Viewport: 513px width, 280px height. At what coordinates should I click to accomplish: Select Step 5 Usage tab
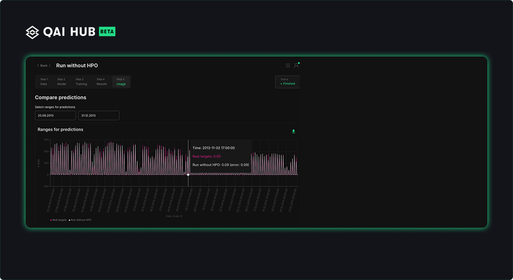click(x=121, y=82)
